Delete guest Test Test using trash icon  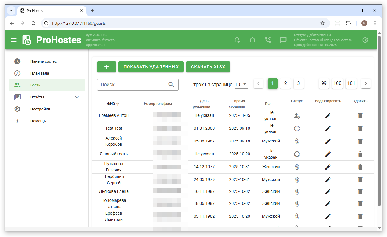pos(360,128)
